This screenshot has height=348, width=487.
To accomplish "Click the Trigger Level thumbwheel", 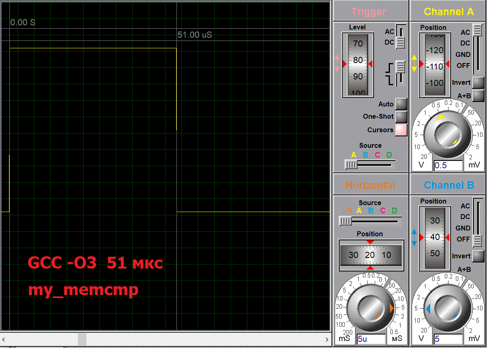I will [358, 64].
